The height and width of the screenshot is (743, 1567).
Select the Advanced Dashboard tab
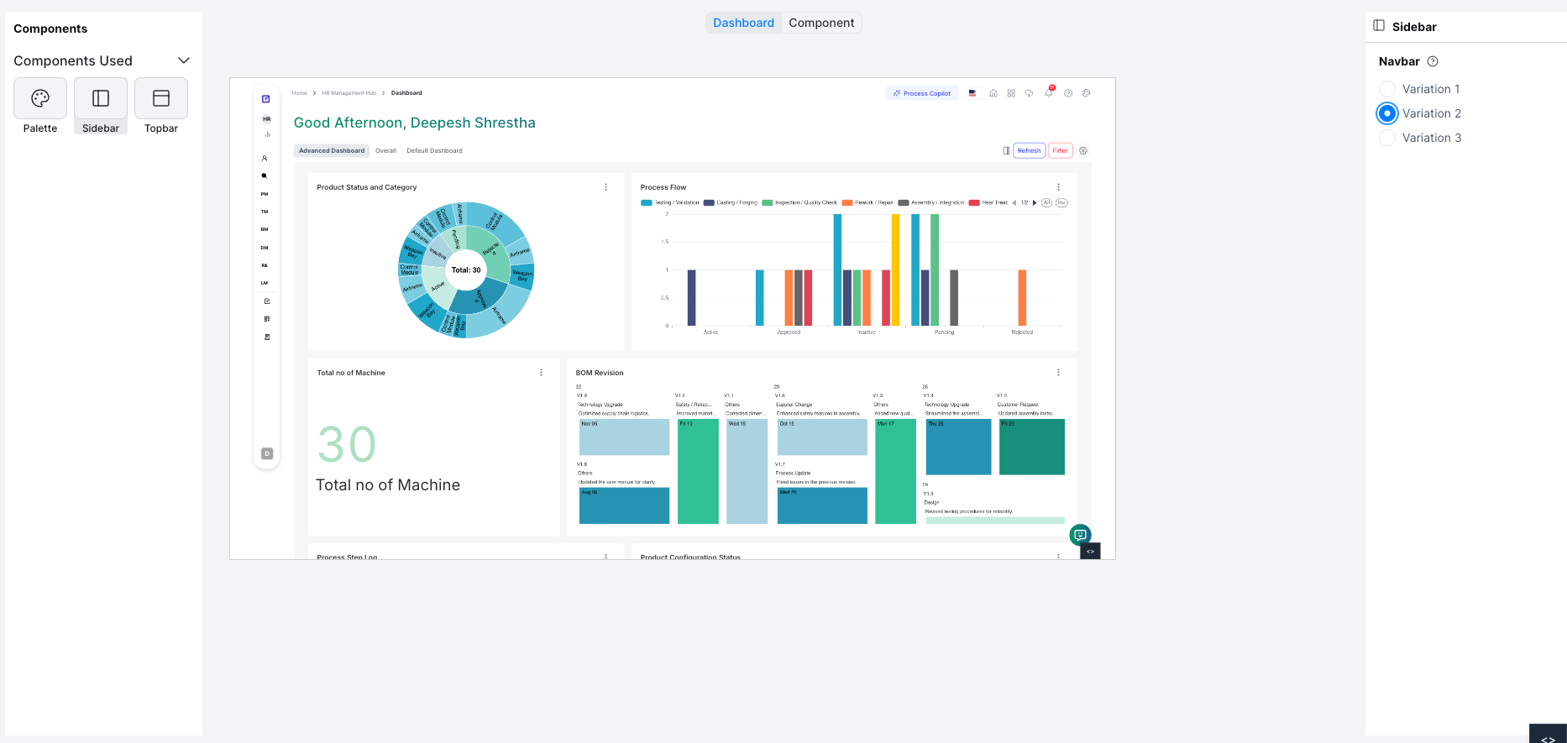click(x=332, y=151)
